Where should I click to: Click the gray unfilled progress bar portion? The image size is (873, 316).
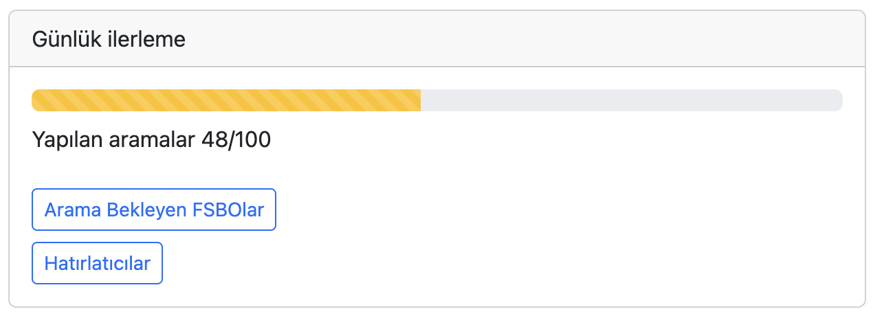click(x=631, y=100)
